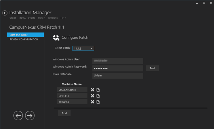Edit the Main Database tlMain field

click(x=118, y=76)
